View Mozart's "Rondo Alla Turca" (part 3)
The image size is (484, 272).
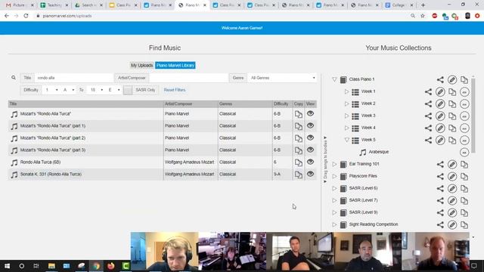pos(310,150)
